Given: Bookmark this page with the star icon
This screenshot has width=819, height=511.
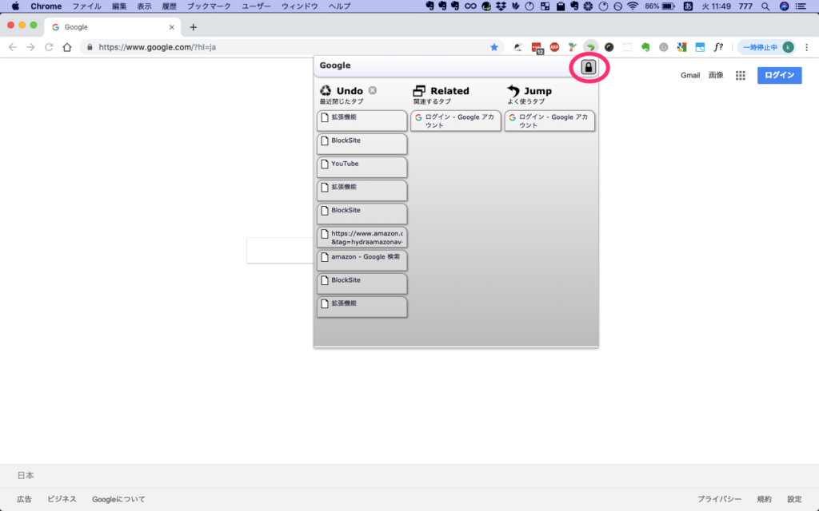Looking at the screenshot, I should click(493, 47).
